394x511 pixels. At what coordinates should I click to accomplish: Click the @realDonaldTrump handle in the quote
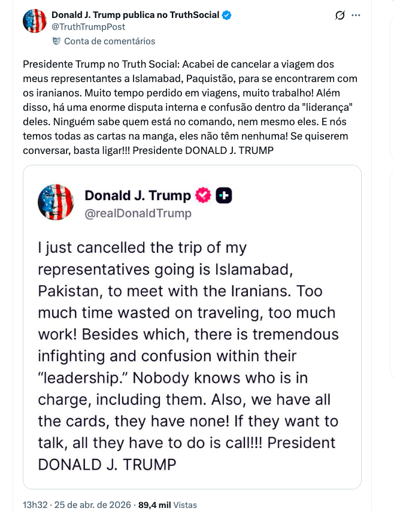pyautogui.click(x=138, y=213)
